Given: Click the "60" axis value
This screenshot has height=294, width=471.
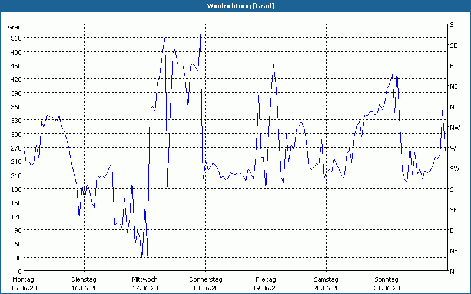Looking at the screenshot, I should pos(18,243).
